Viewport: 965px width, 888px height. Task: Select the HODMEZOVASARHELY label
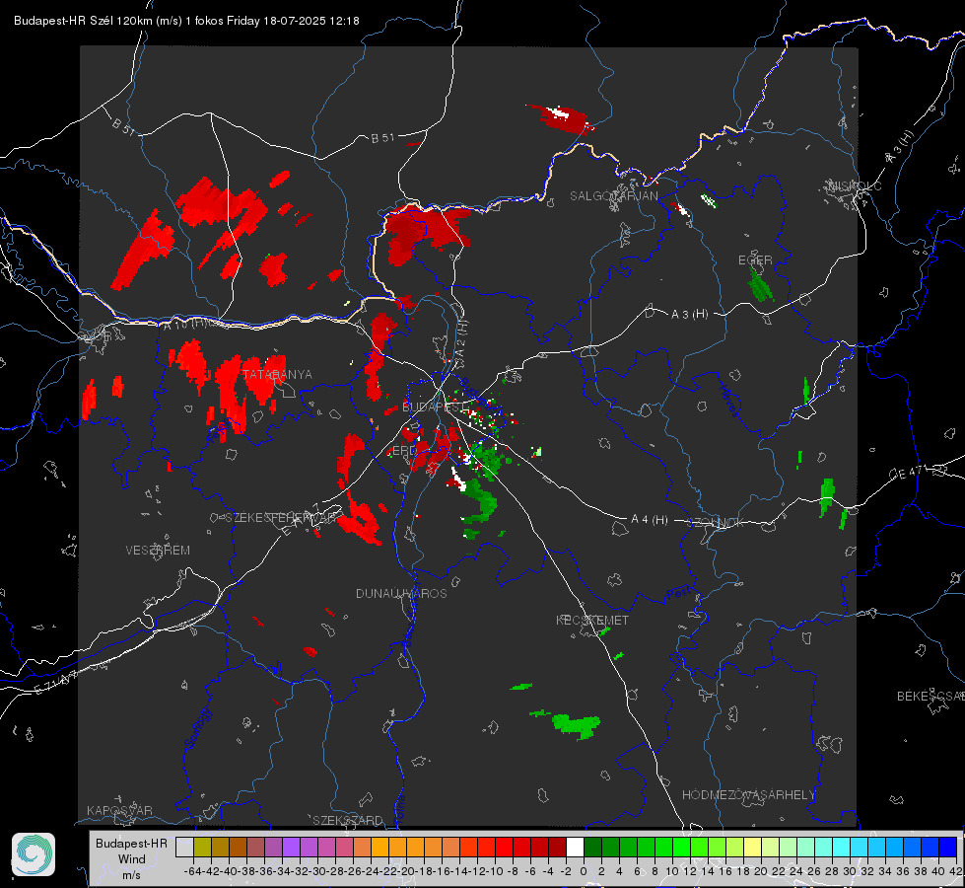(748, 795)
